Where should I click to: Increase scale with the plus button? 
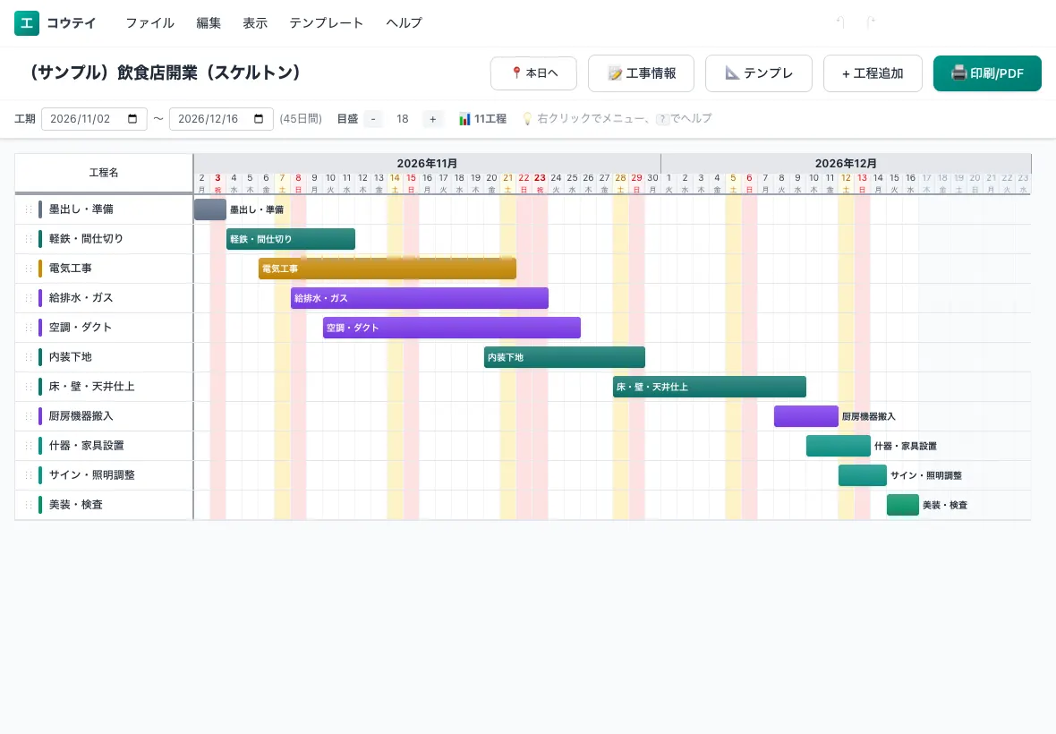pyautogui.click(x=432, y=119)
